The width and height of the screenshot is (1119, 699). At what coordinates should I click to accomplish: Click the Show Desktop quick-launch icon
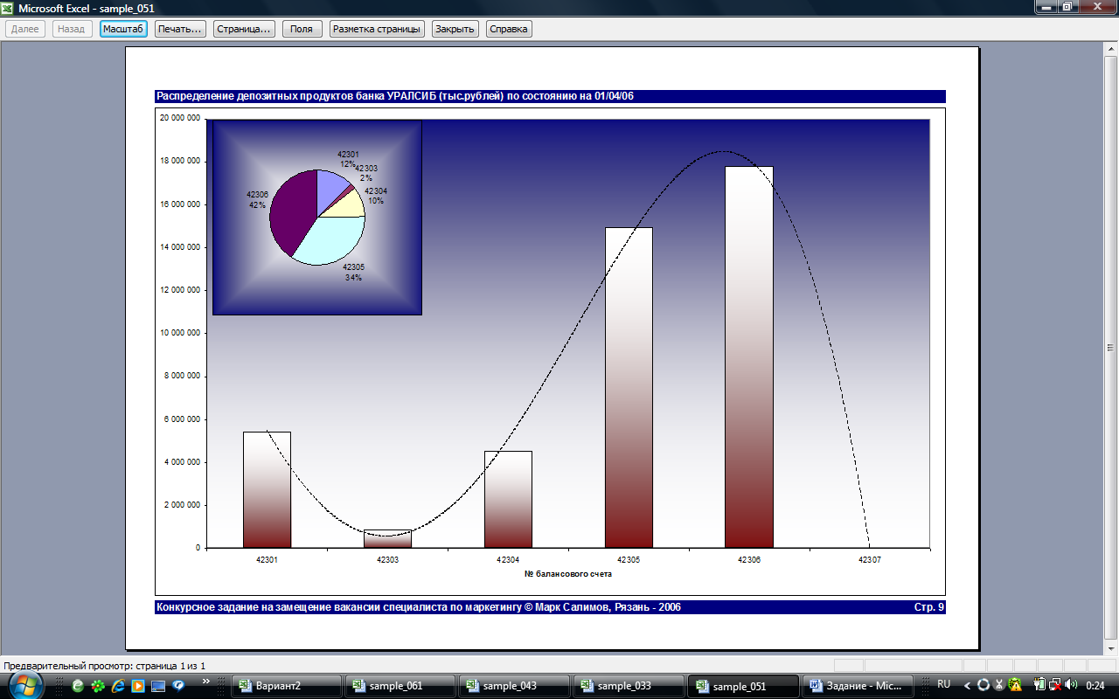[158, 686]
